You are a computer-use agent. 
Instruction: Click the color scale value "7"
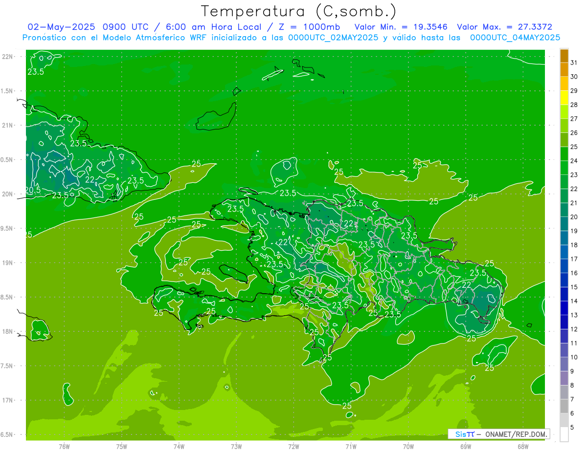[x=572, y=399]
